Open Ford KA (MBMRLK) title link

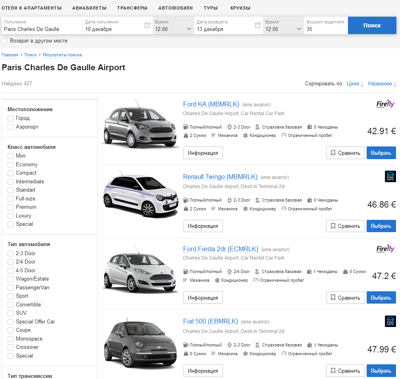[211, 104]
